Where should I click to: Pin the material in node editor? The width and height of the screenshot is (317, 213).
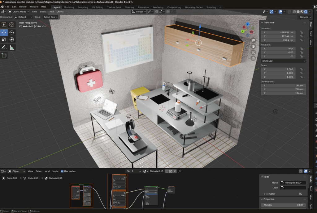pyautogui.click(x=180, y=171)
